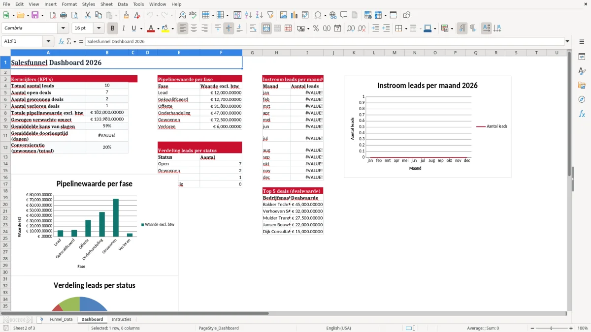Open the Data menu

[x=123, y=4]
